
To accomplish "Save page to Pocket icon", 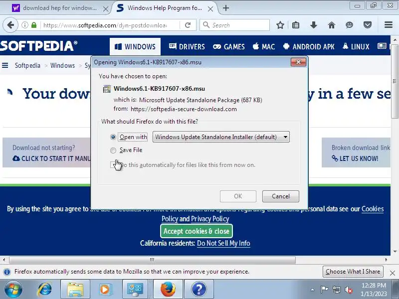I will tap(367, 25).
